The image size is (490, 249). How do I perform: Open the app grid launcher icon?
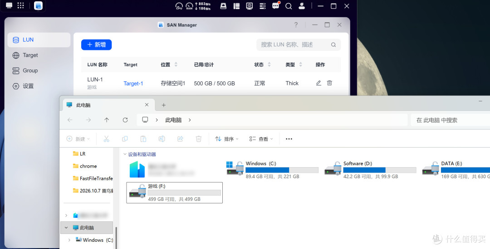[x=20, y=5]
